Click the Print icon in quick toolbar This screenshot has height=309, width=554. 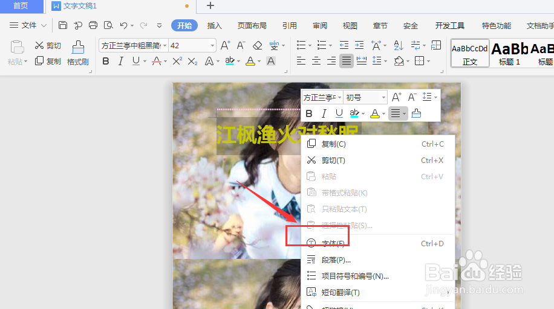(93, 25)
